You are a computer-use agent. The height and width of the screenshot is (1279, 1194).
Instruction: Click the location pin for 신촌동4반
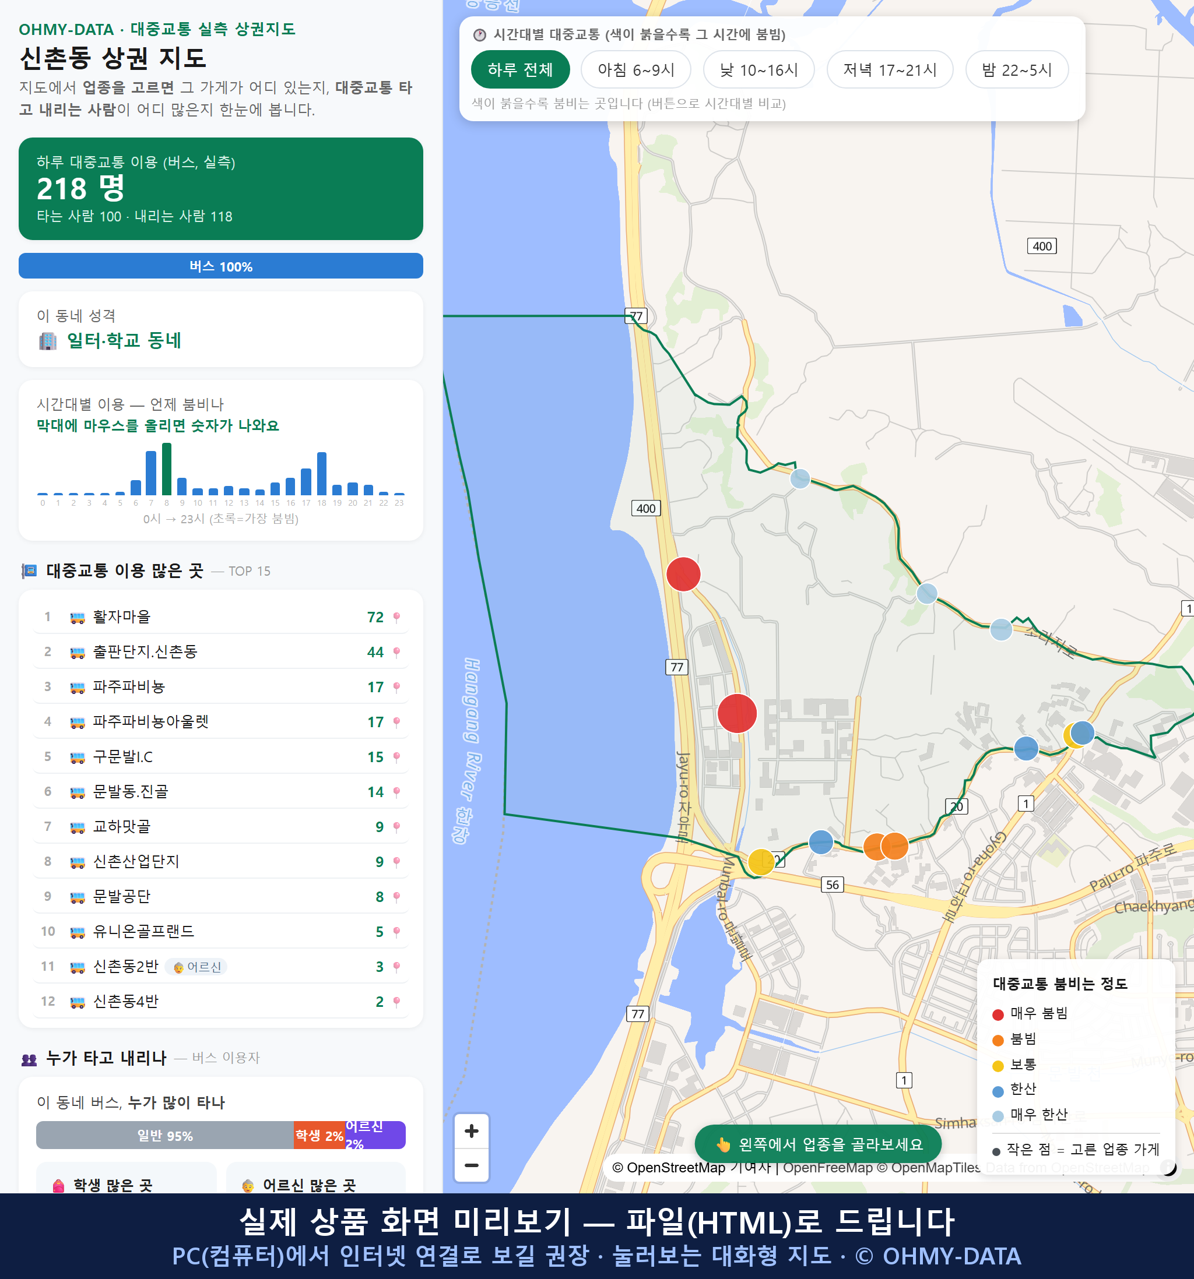coord(396,1002)
